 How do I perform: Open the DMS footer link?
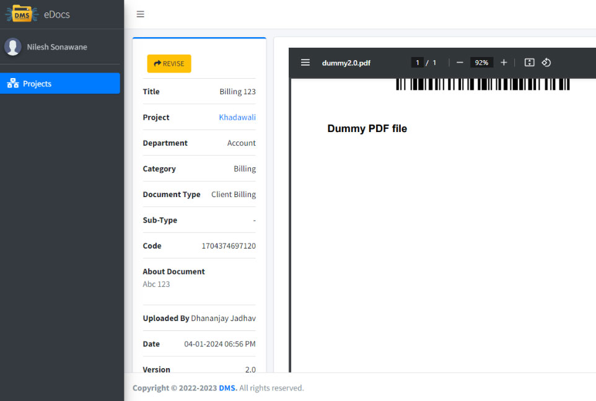[x=228, y=388]
